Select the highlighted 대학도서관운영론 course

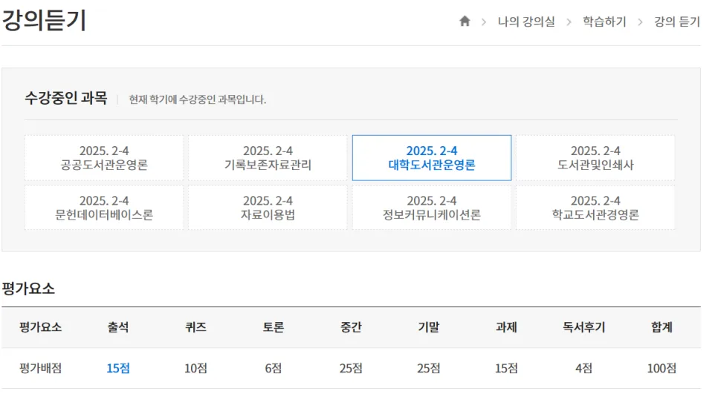(x=432, y=158)
